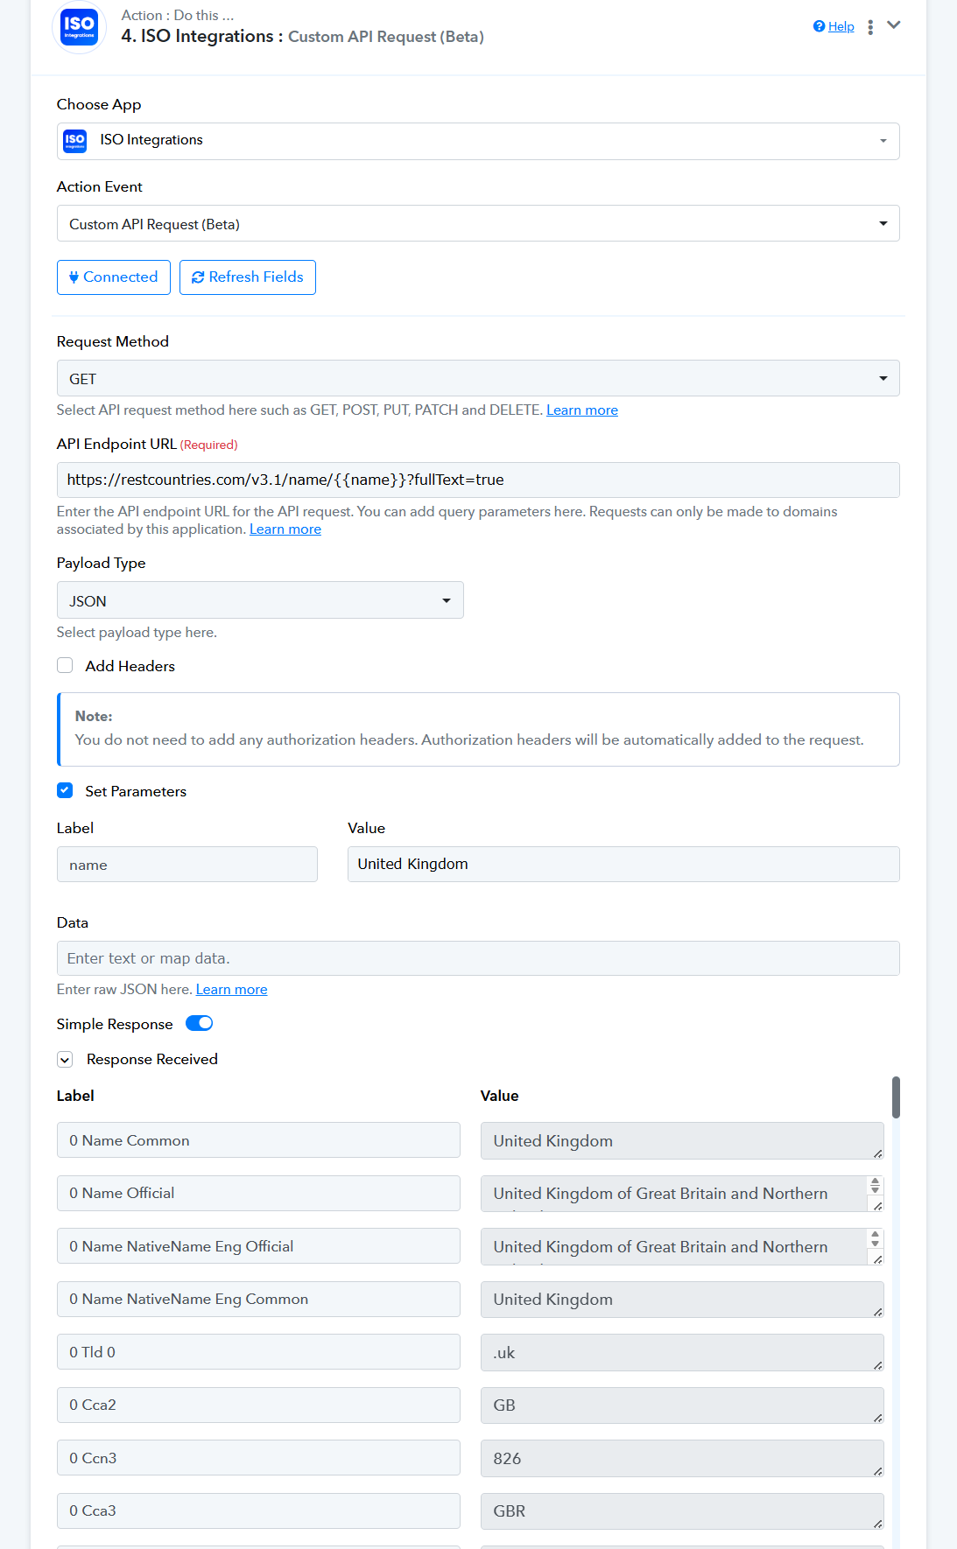Step the NativeName Eng Official value scroll arrows

click(875, 1239)
